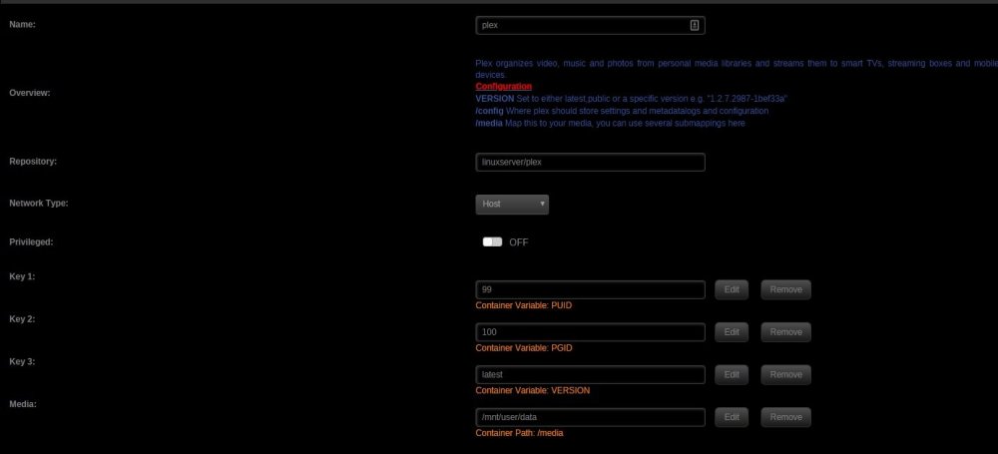Click the Privileged: label

(31, 241)
